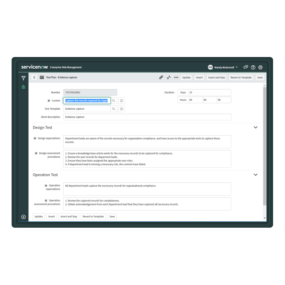Open the activity stream icon

pos(168,77)
